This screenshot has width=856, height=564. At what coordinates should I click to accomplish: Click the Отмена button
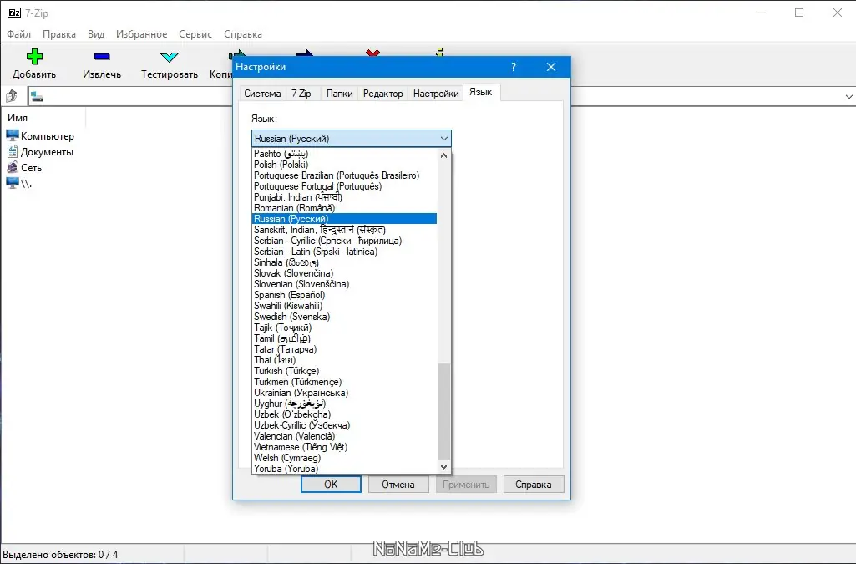point(398,485)
